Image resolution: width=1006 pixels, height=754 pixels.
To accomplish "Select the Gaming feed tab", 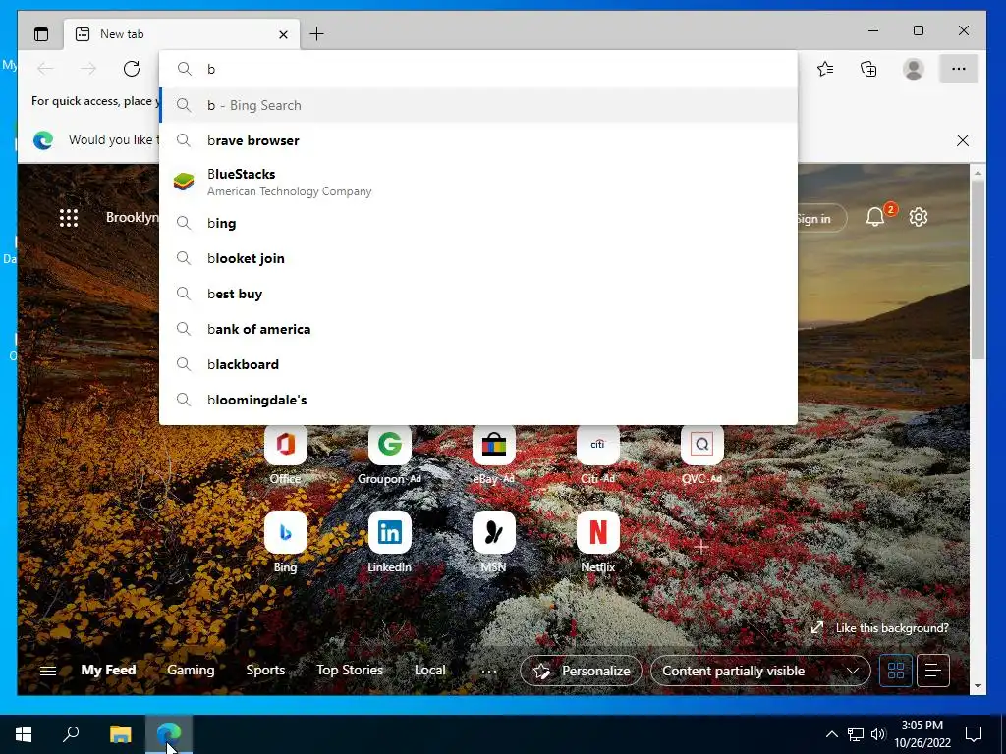I will (x=191, y=670).
